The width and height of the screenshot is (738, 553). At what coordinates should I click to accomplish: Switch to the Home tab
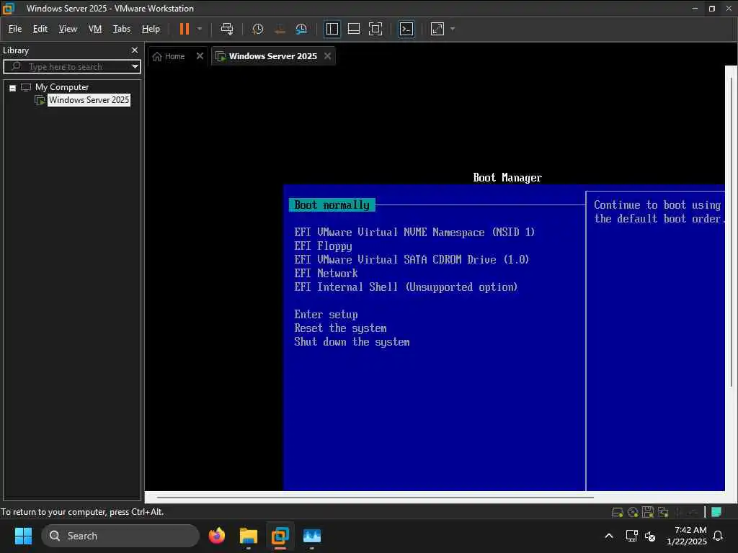point(169,56)
